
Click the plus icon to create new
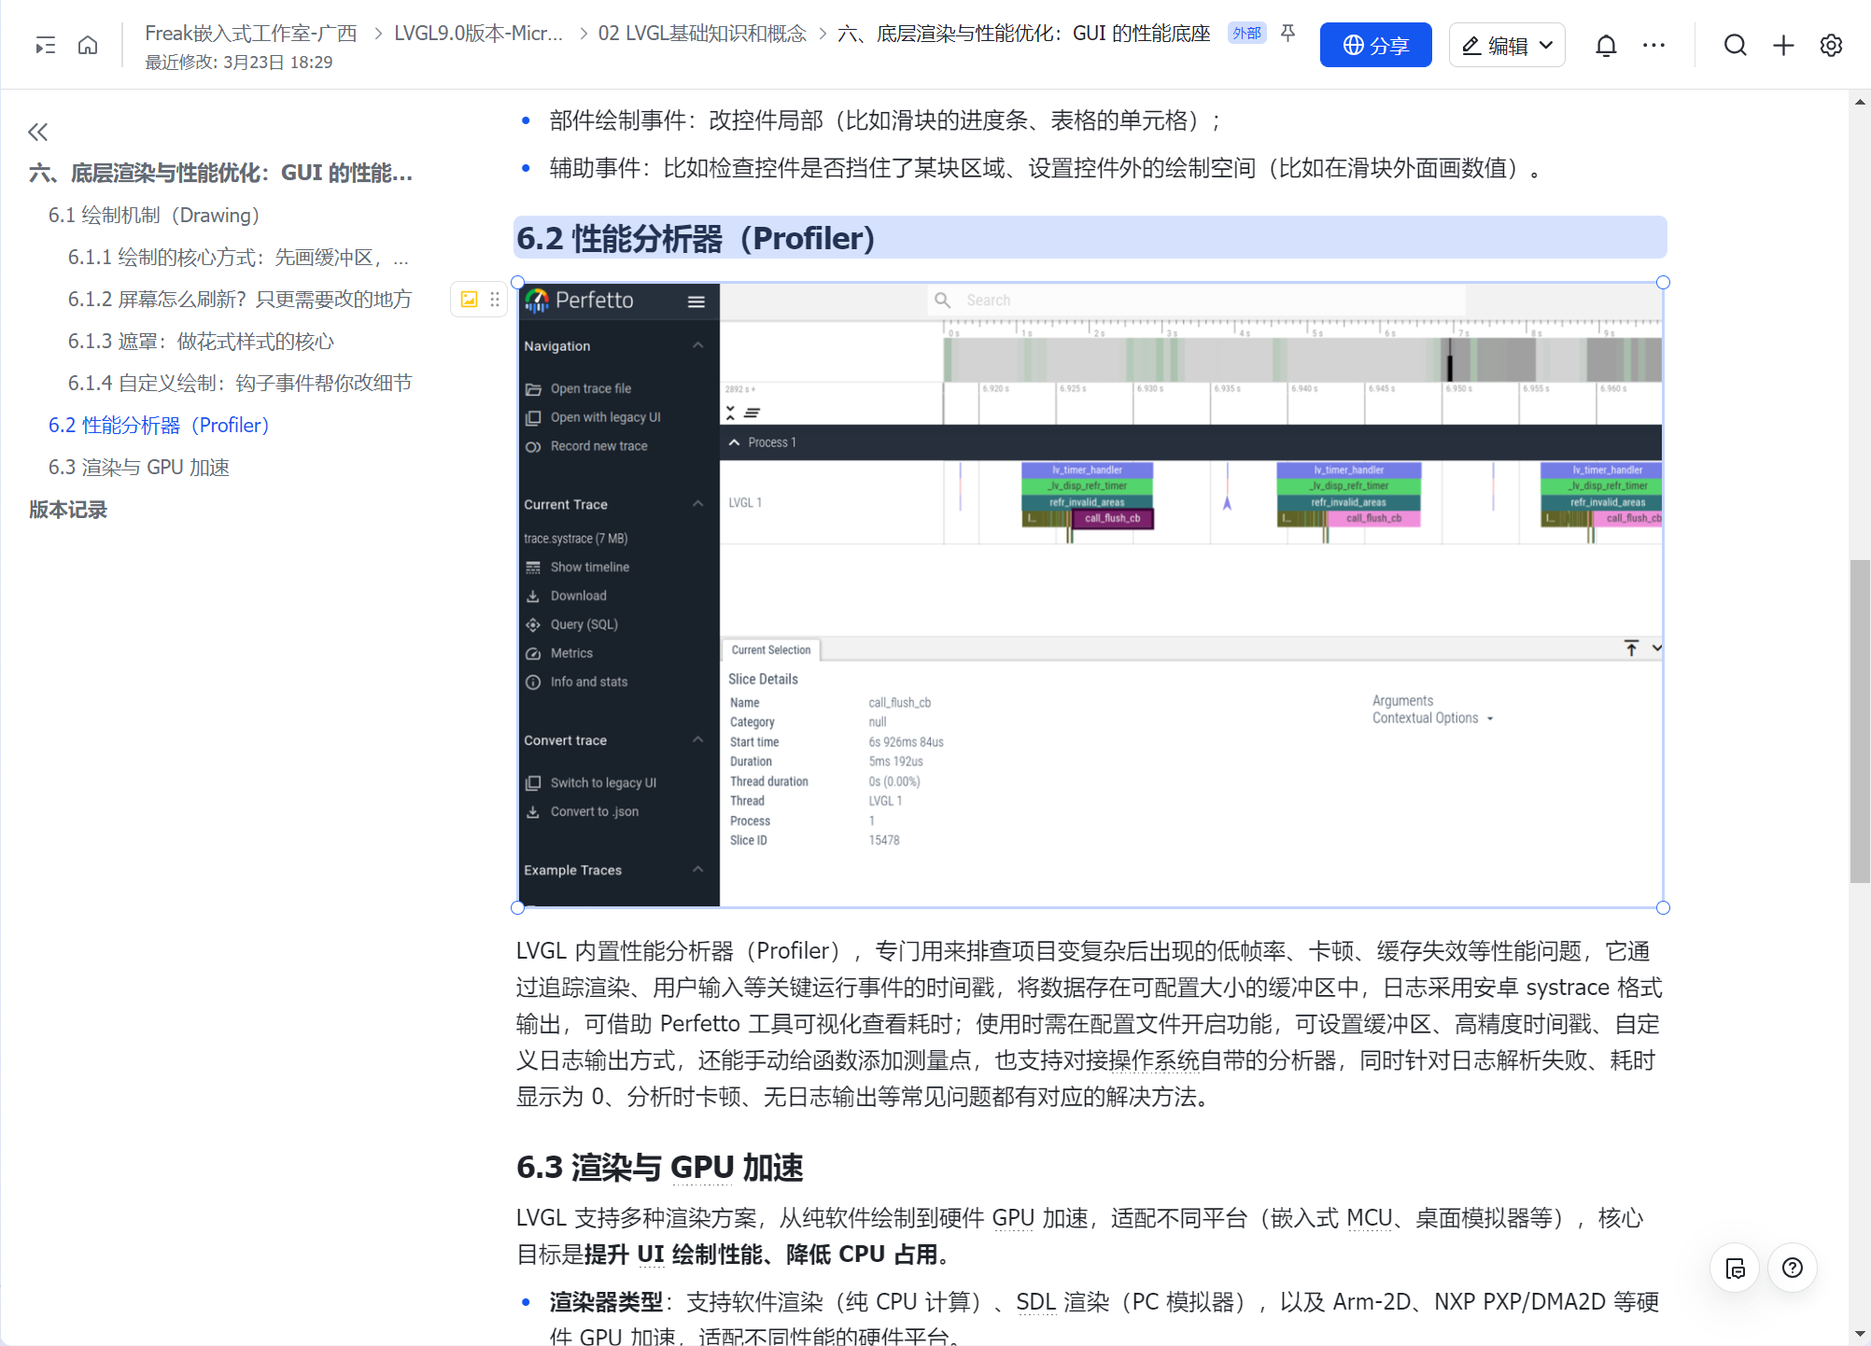pos(1783,45)
